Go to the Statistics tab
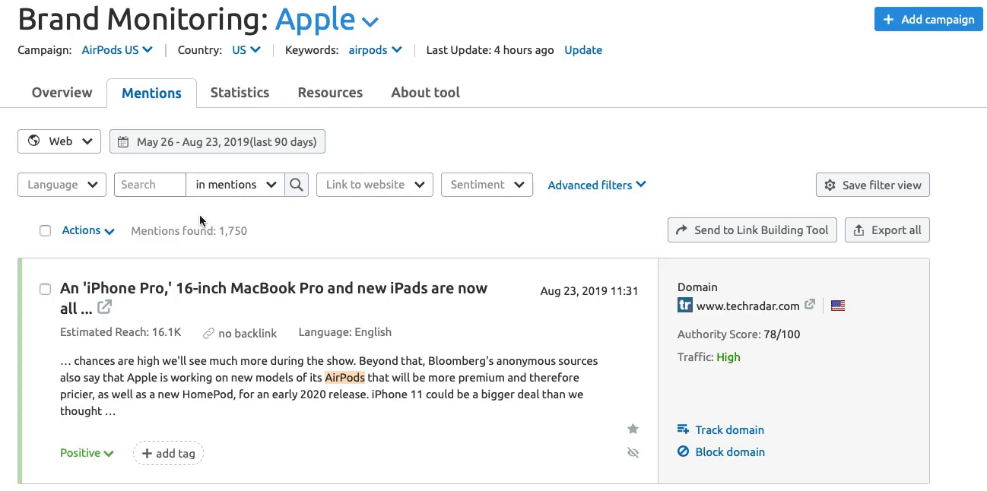The width and height of the screenshot is (987, 491). click(240, 93)
